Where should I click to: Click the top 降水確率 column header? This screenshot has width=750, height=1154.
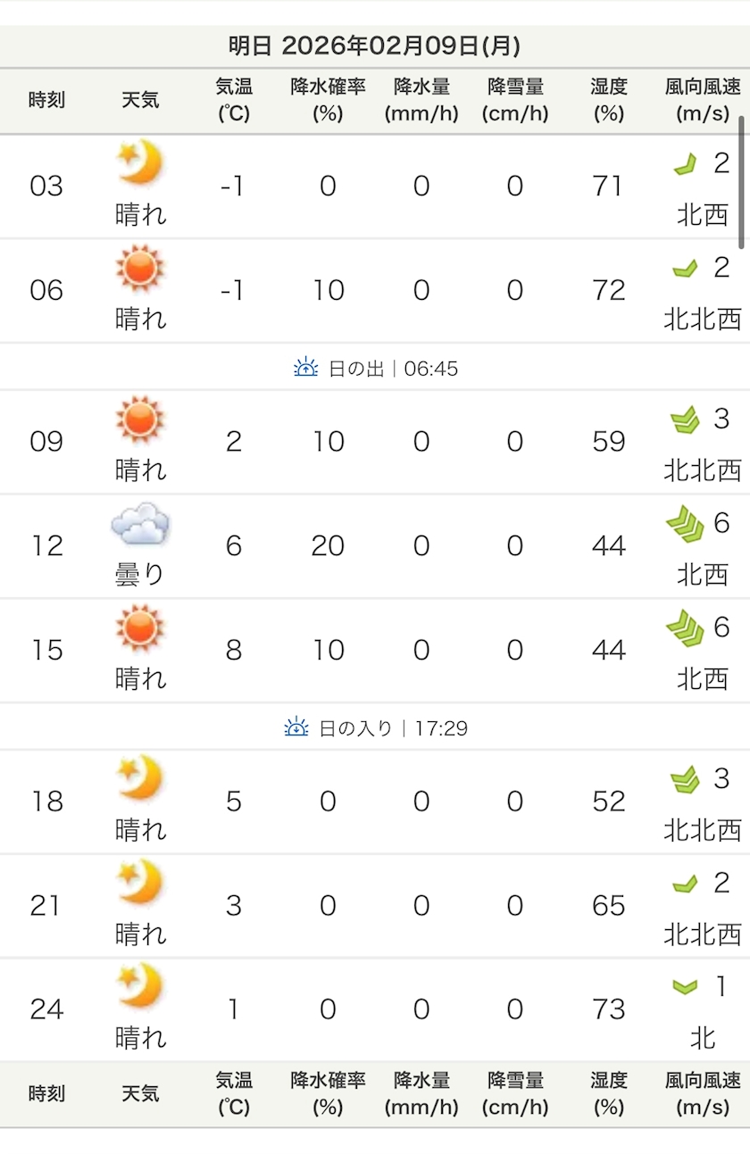pyautogui.click(x=328, y=100)
